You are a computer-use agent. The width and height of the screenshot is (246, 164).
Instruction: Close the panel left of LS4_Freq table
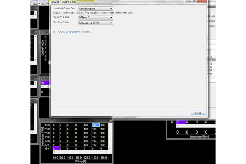click(x=36, y=78)
